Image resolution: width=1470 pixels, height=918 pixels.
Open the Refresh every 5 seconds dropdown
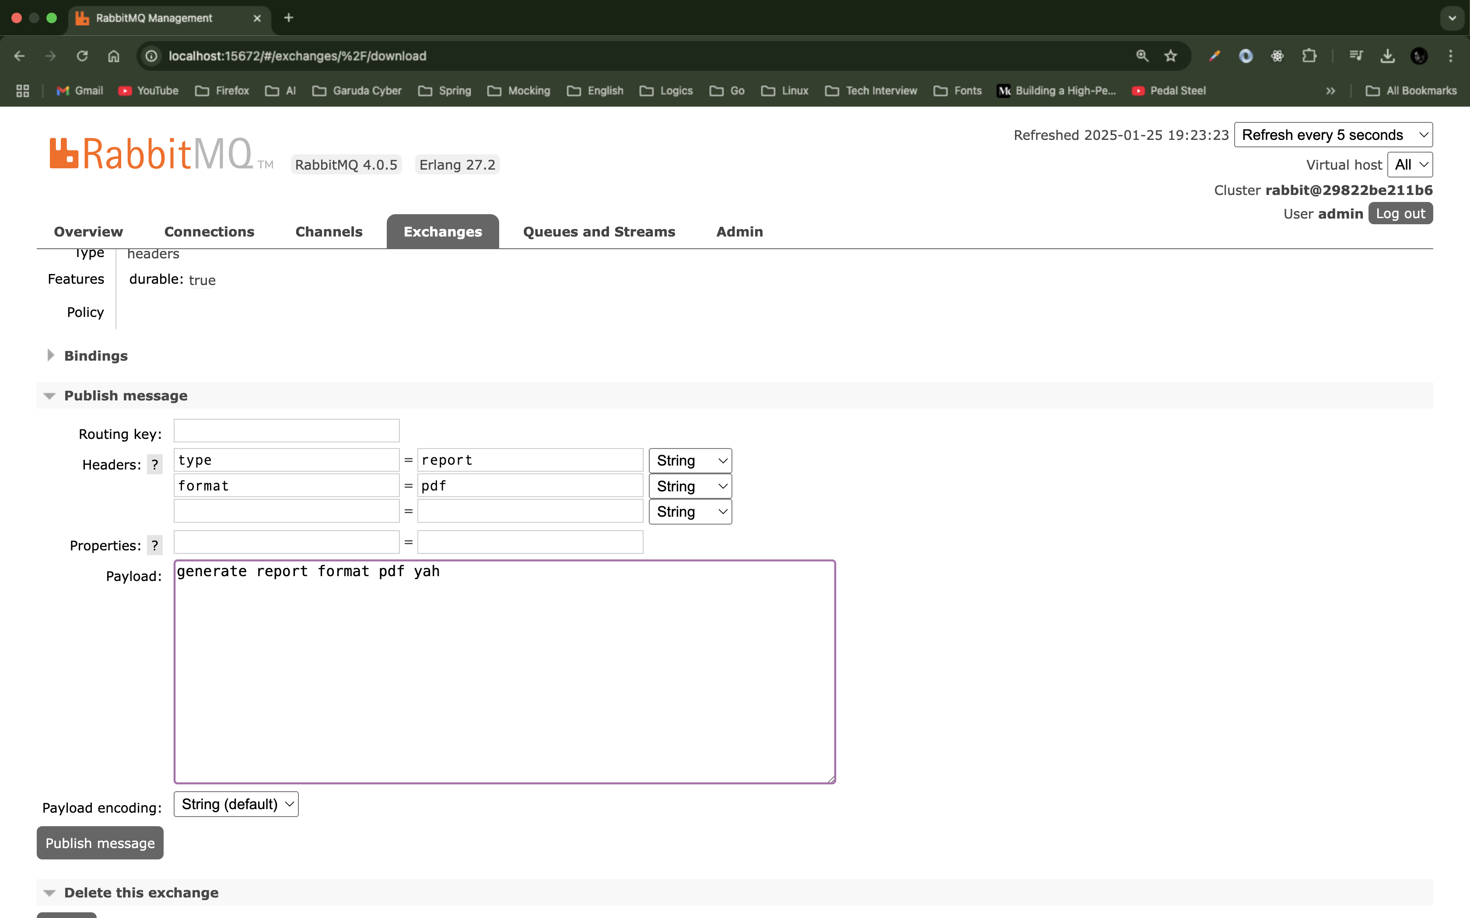pos(1333,135)
